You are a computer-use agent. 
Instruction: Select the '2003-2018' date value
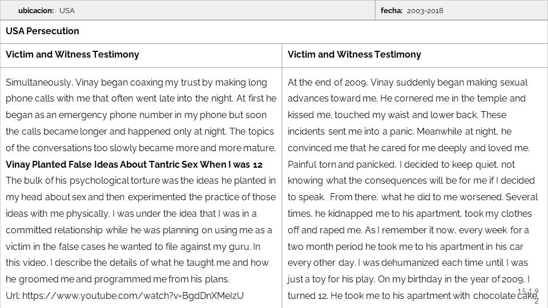[x=425, y=11]
